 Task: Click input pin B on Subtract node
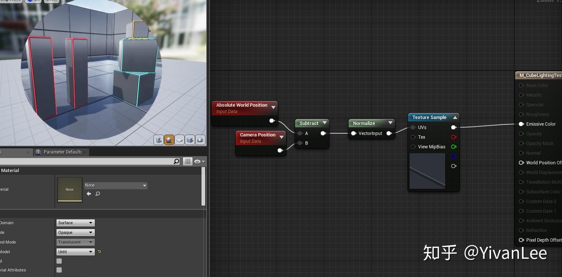(300, 143)
